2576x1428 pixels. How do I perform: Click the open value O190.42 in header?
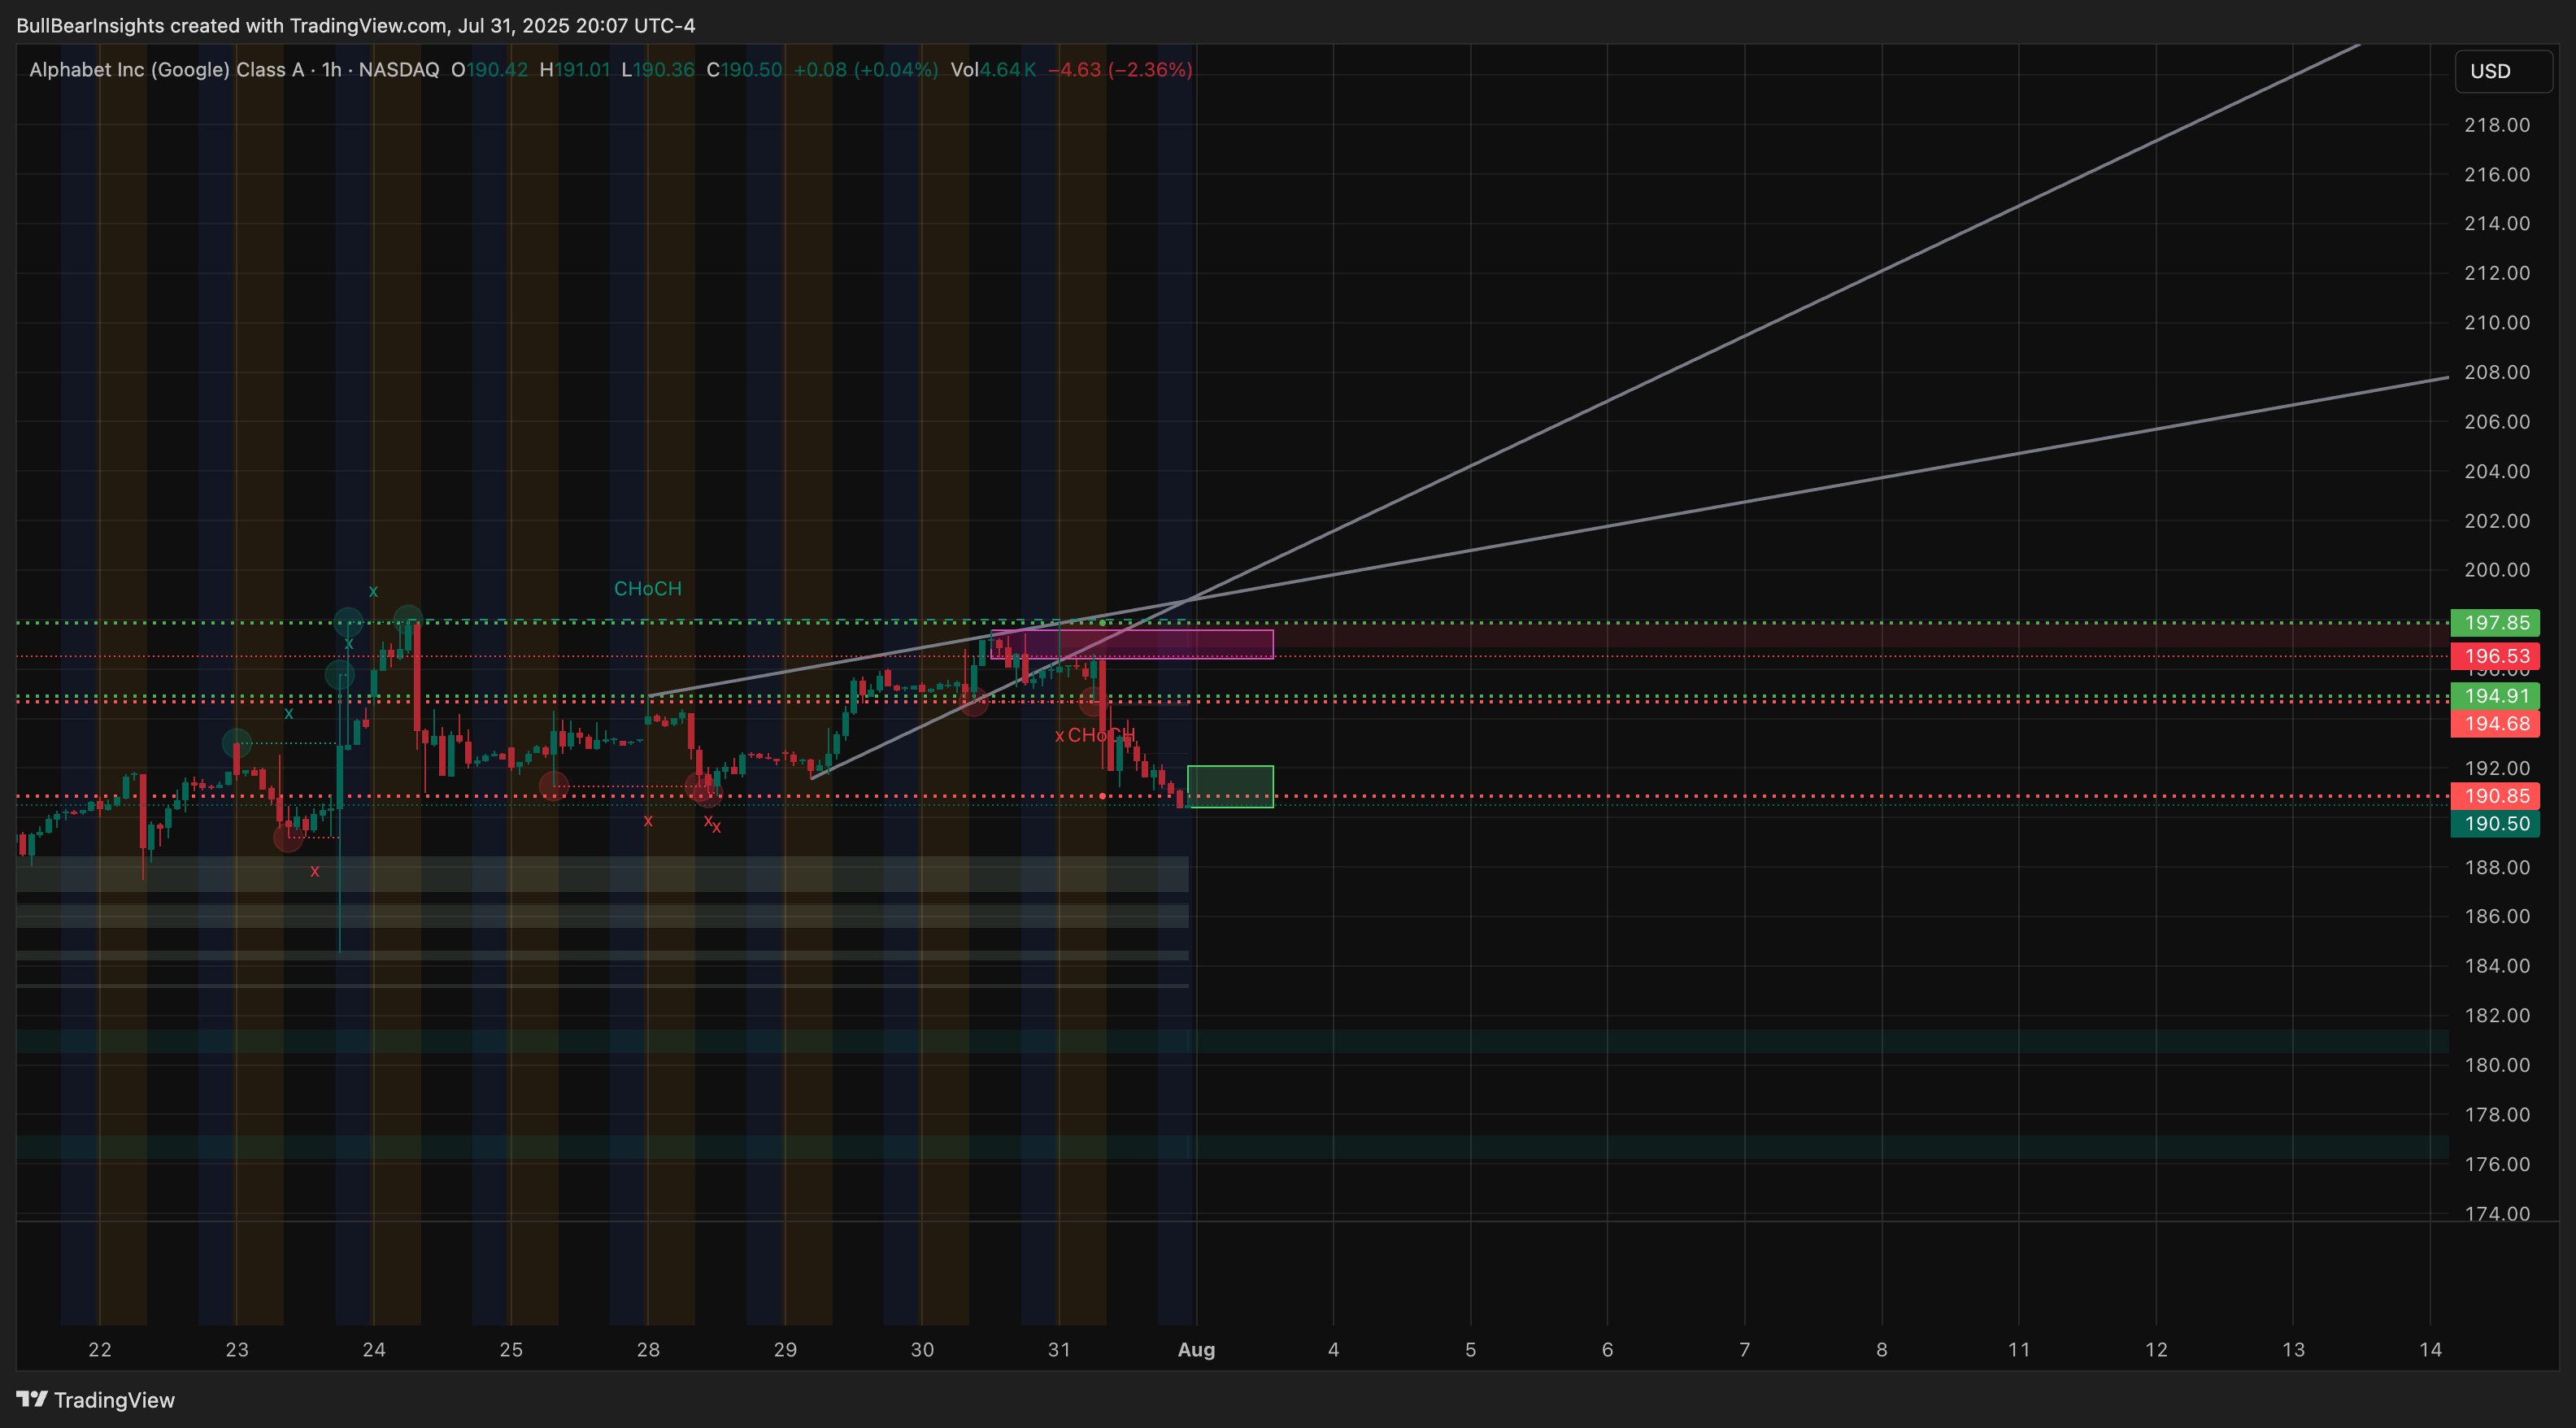489,70
